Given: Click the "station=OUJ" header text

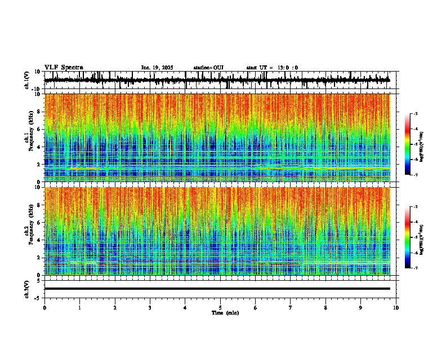Looking at the screenshot, I should tap(208, 68).
